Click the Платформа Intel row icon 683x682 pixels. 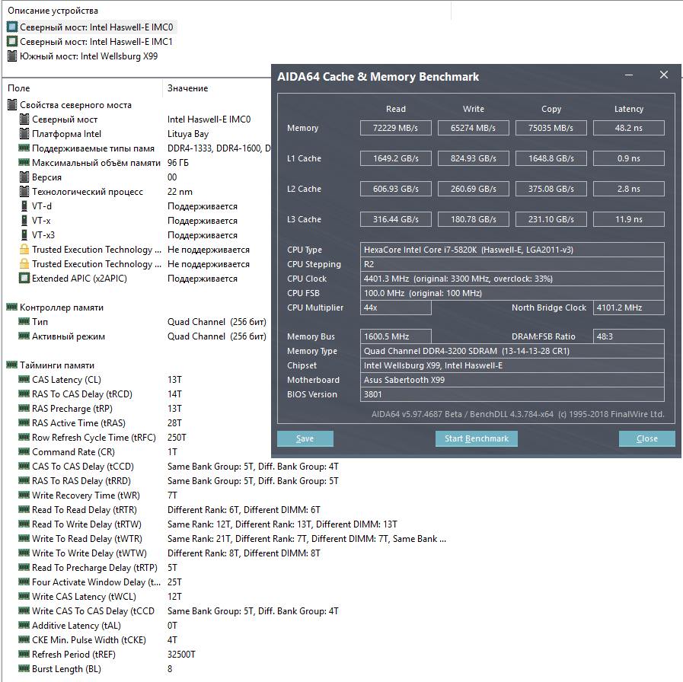pyautogui.click(x=24, y=133)
